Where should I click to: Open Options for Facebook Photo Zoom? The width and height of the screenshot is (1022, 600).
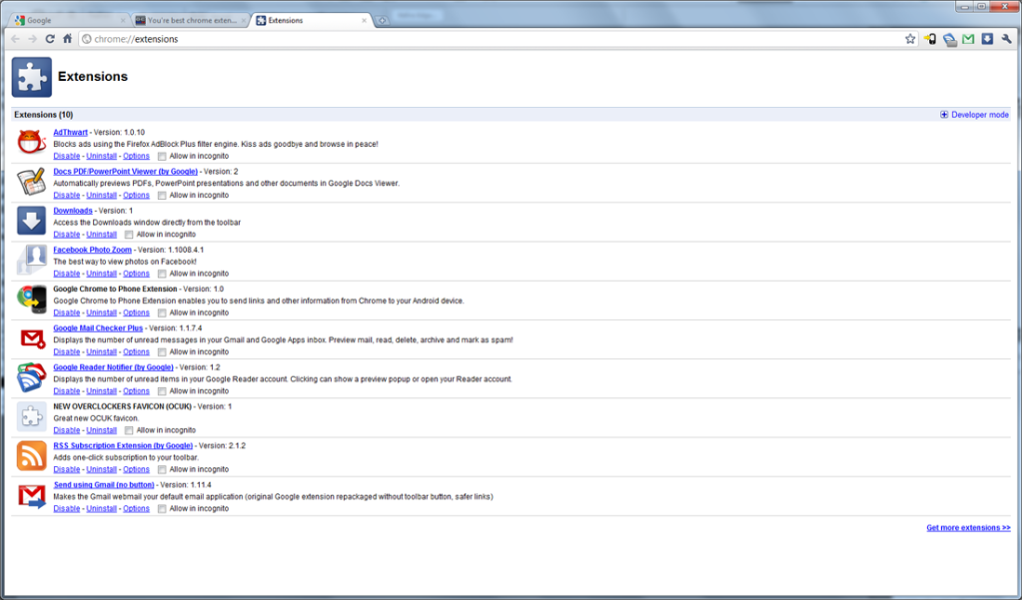tap(136, 274)
